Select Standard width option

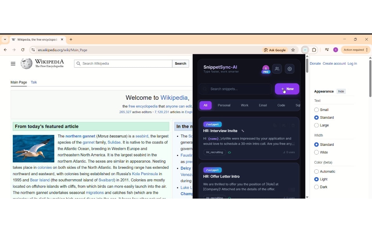316,144
